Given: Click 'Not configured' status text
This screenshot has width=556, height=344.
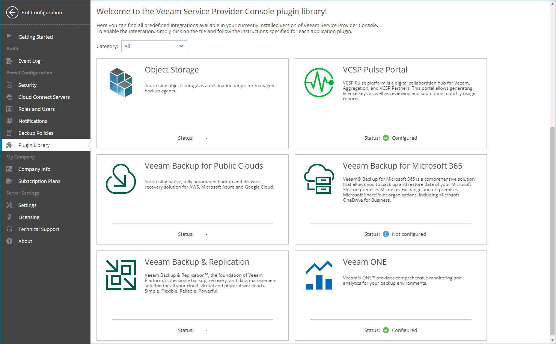Looking at the screenshot, I should [x=409, y=234].
